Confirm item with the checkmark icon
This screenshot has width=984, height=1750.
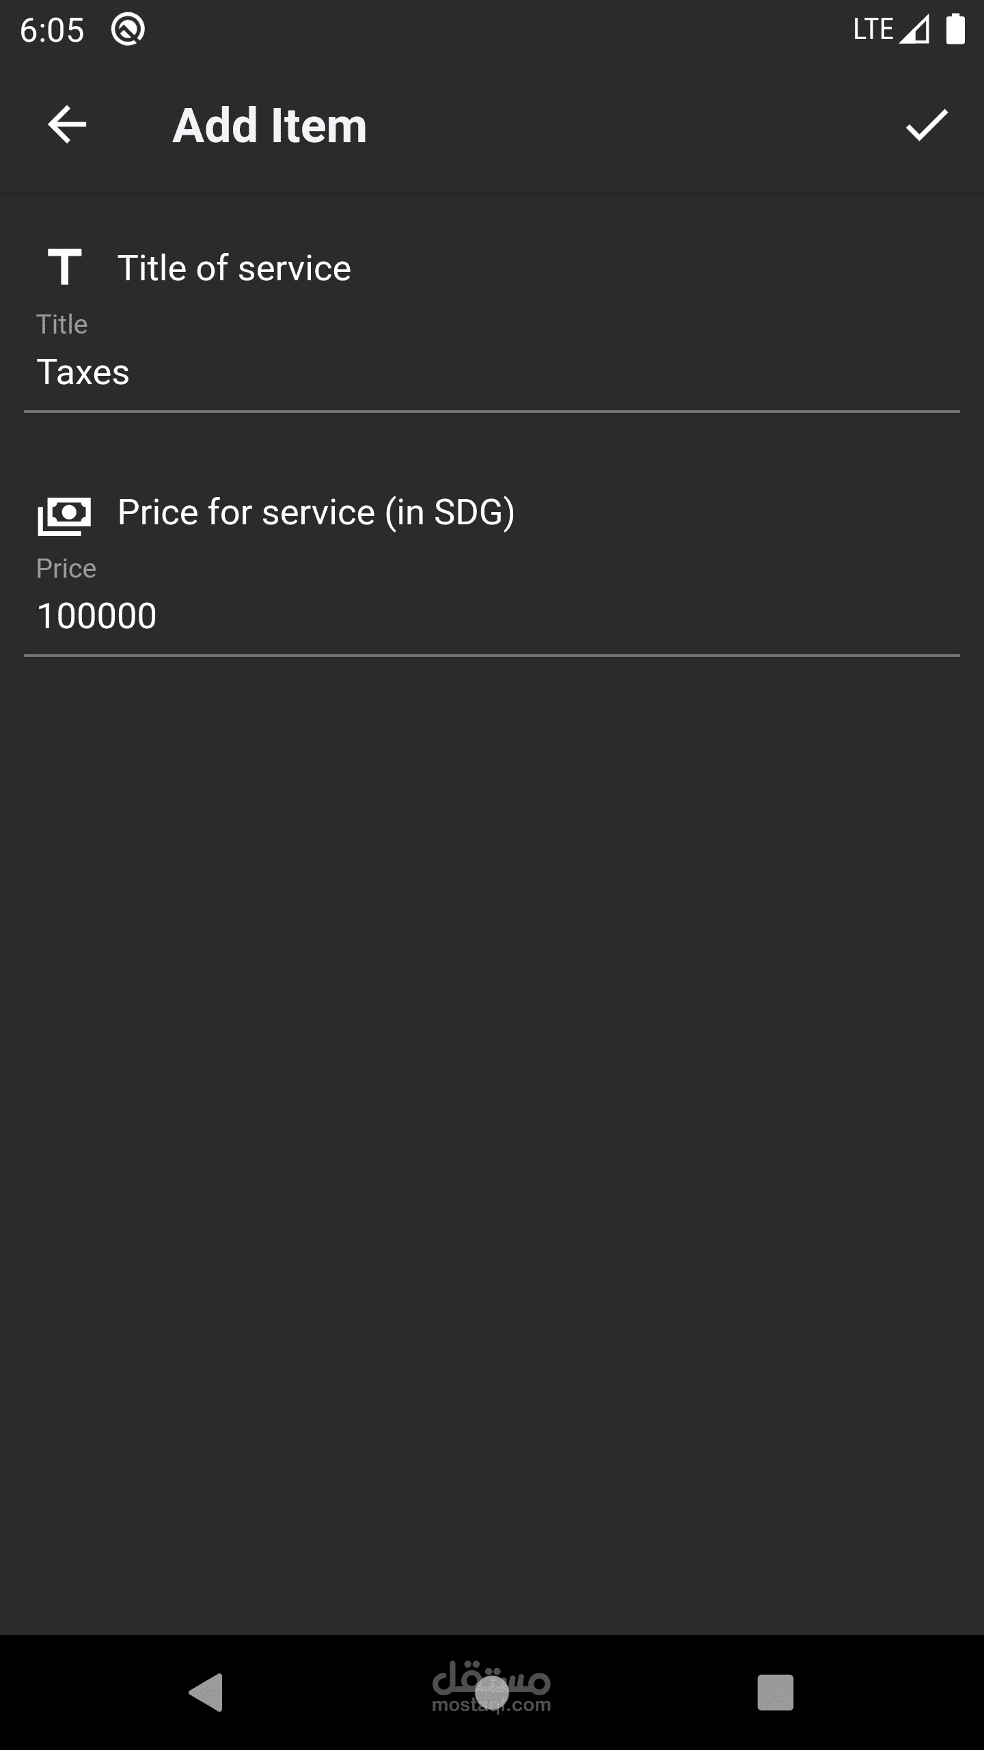point(927,125)
